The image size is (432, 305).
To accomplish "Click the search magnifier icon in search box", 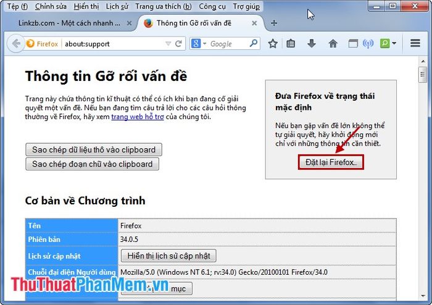I will point(254,43).
